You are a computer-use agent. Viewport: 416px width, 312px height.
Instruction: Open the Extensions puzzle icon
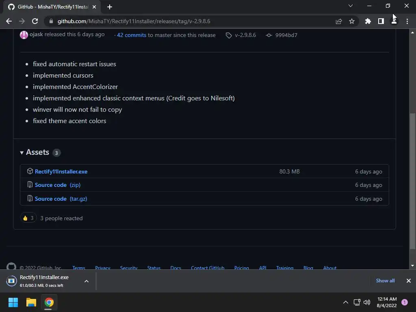coord(368,21)
